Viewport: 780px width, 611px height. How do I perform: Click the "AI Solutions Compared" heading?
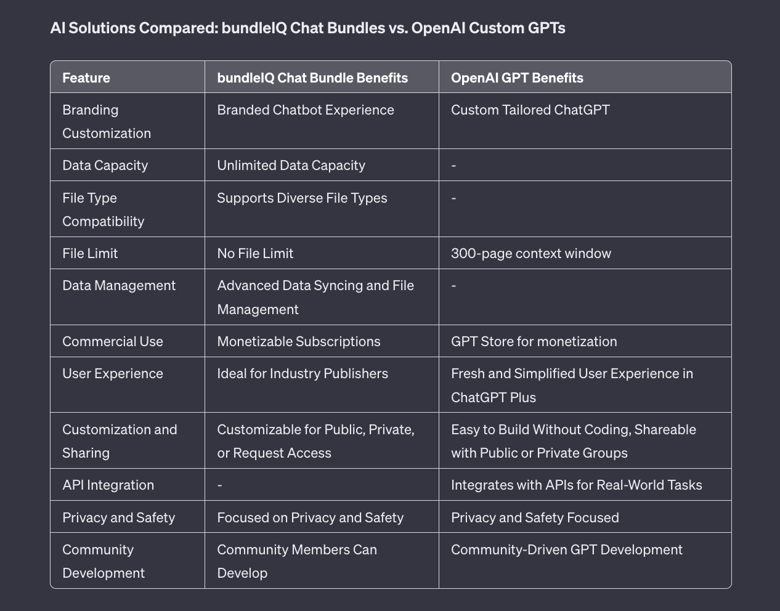(x=307, y=28)
